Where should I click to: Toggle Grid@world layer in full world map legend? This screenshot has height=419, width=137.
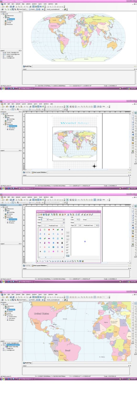point(4,56)
